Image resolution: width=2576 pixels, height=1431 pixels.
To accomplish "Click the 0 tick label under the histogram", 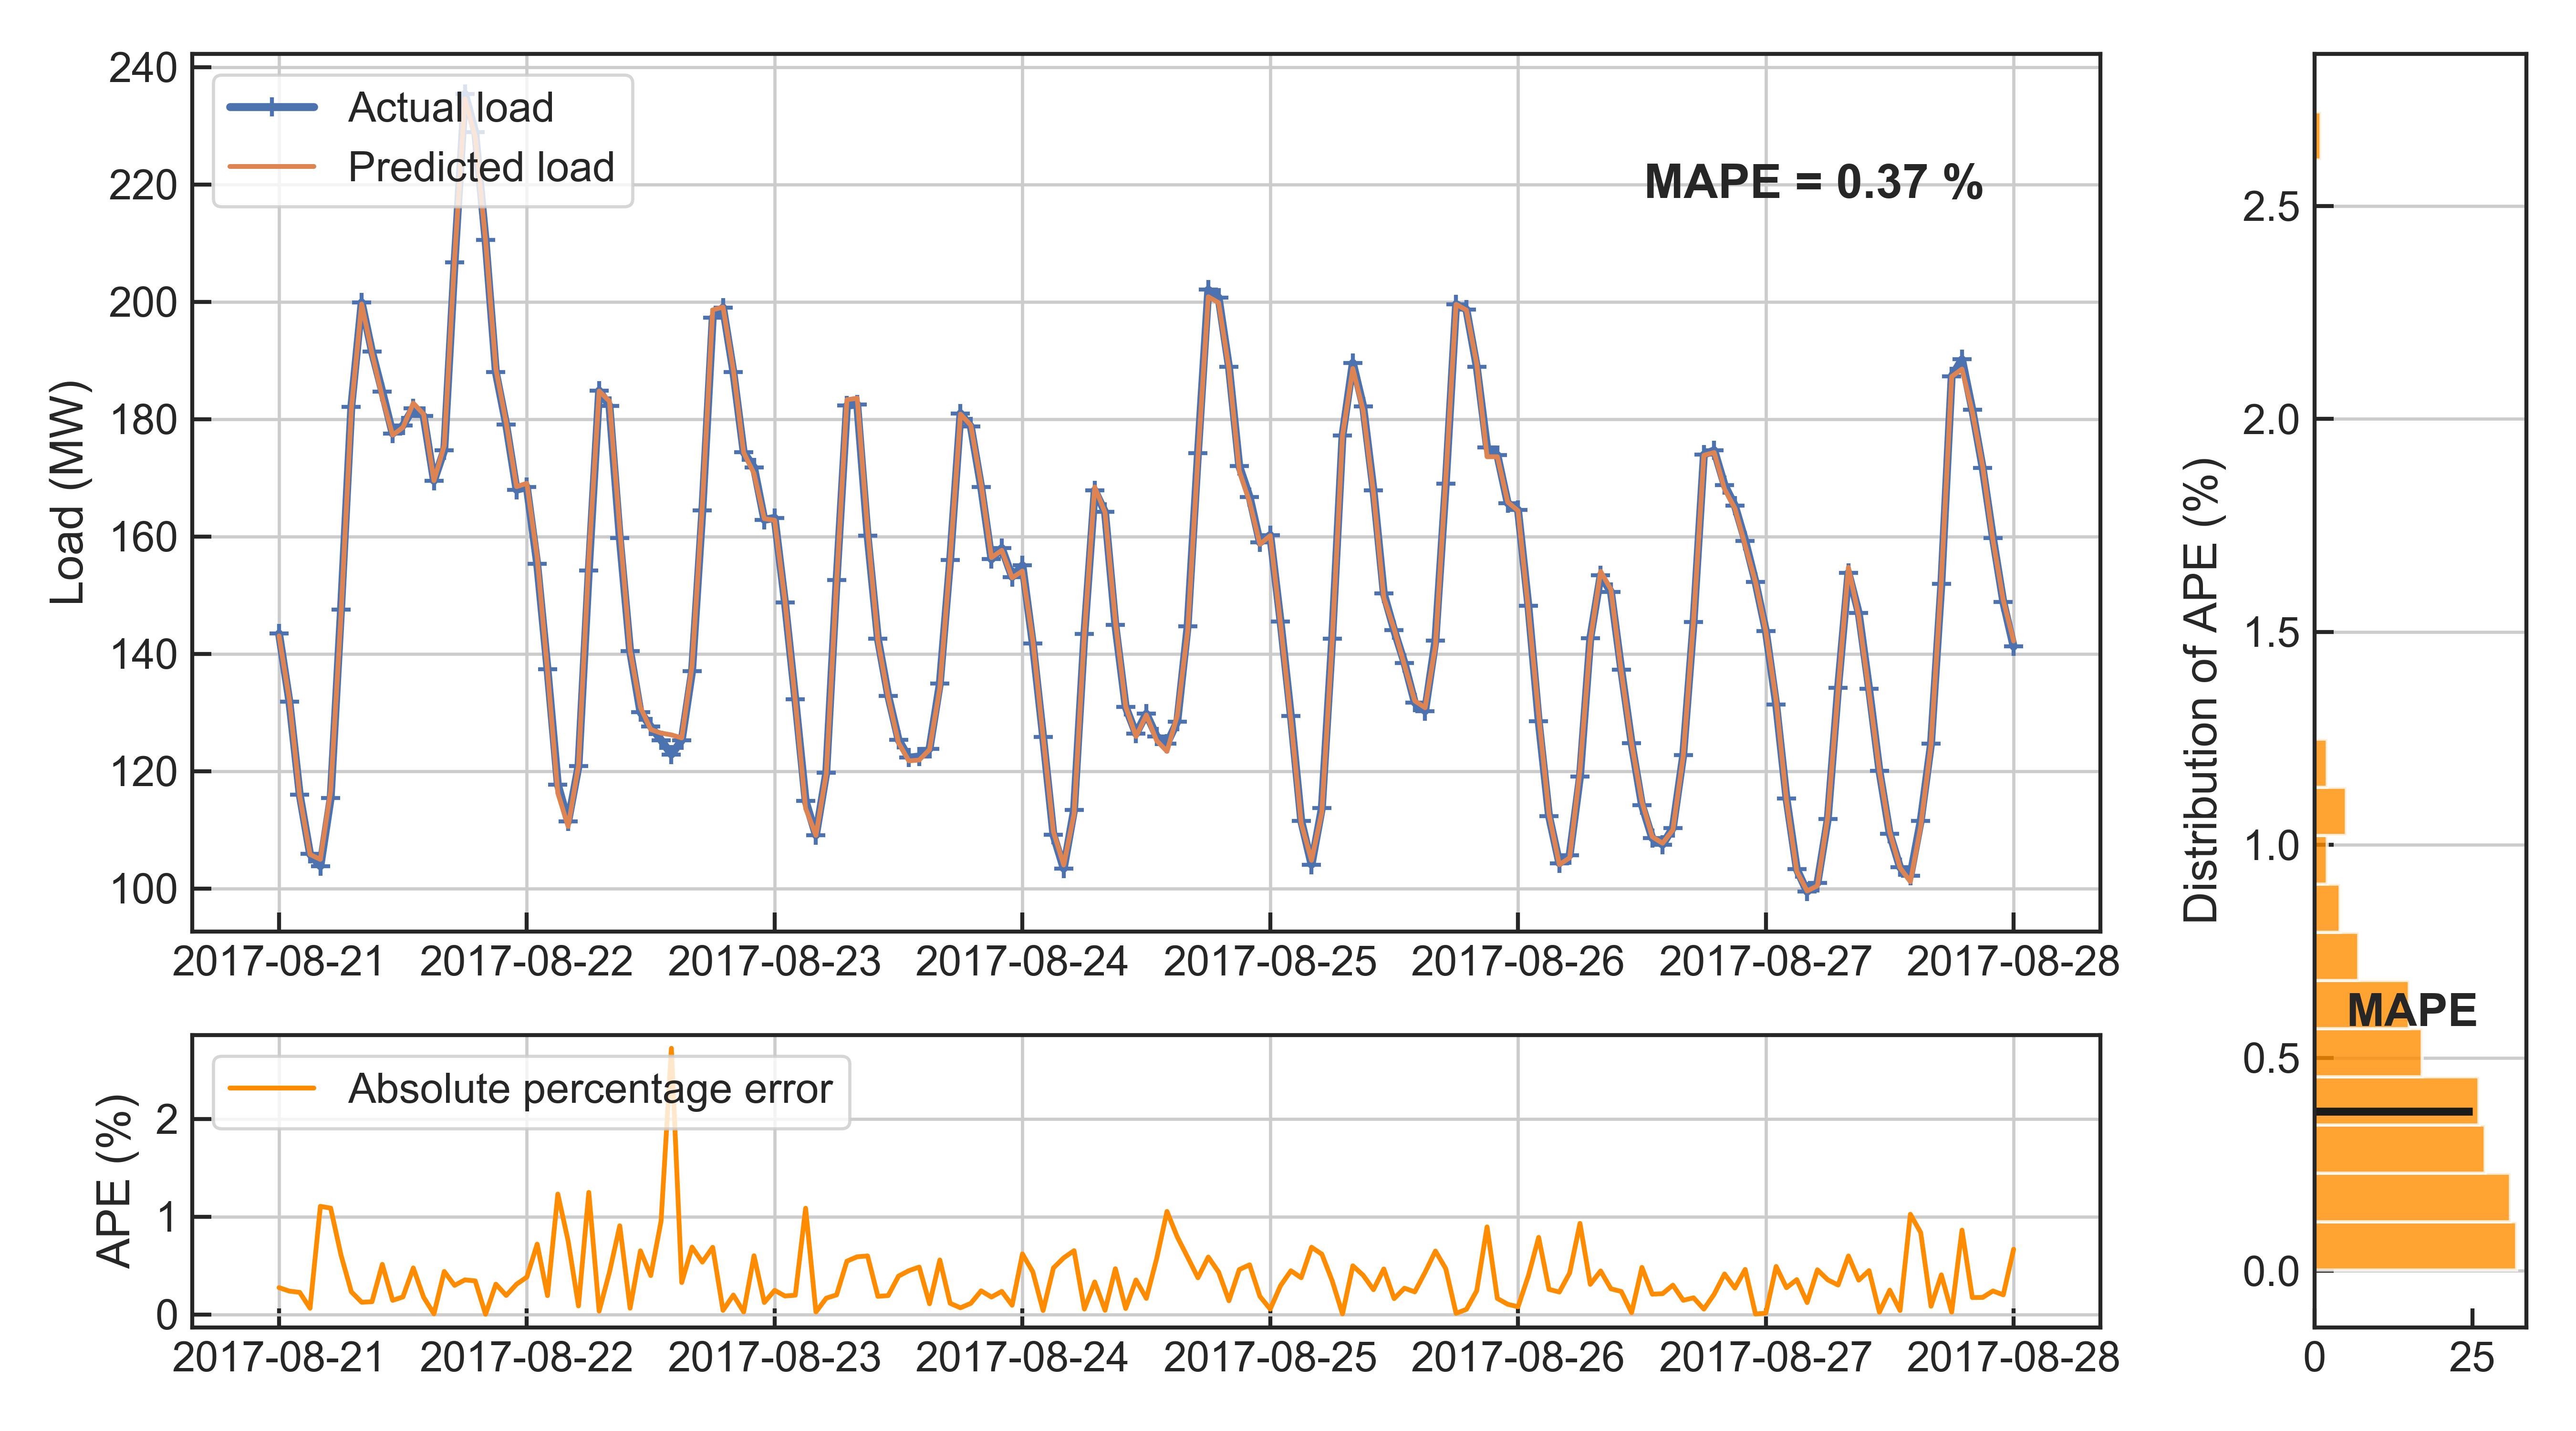I will (x=2314, y=1358).
